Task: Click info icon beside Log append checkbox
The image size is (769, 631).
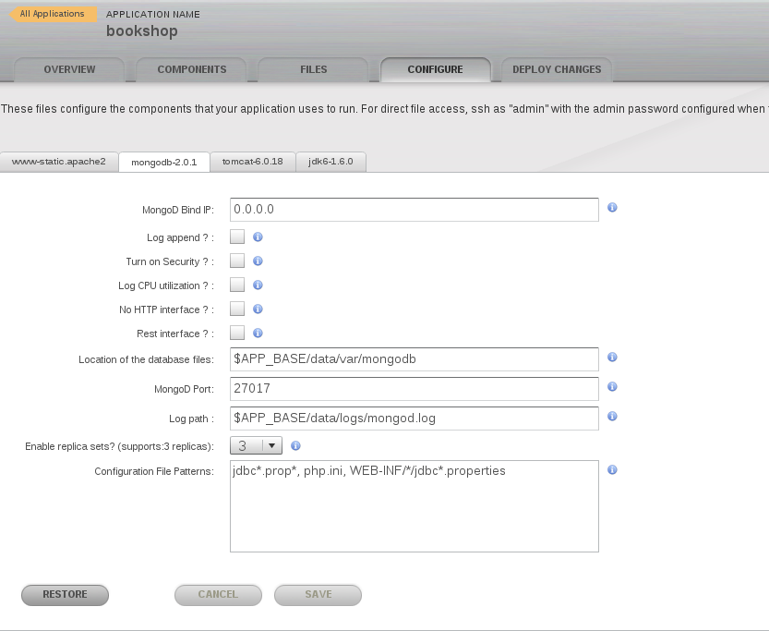Action: pos(258,237)
